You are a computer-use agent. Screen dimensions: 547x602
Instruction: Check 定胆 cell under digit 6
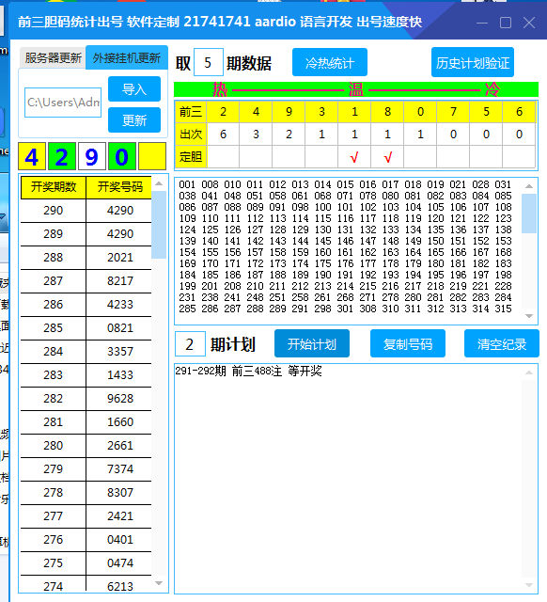coord(519,157)
